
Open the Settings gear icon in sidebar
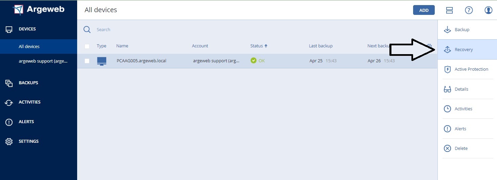coord(9,141)
